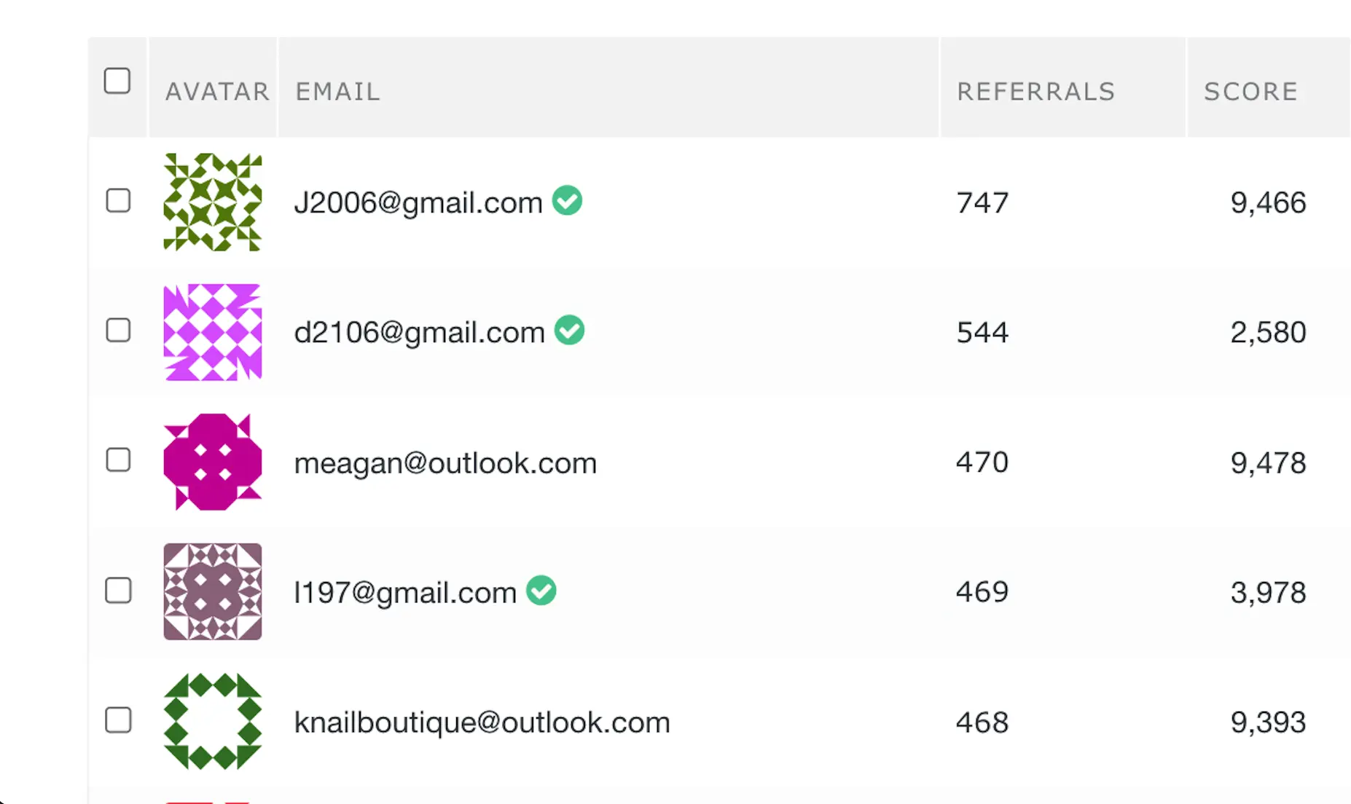Click dark green avatar for knailboutique@outlook.com
Screen dimensions: 1351x804
(x=213, y=721)
